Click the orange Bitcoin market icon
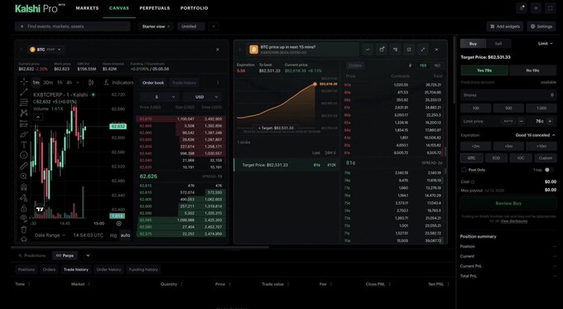 click(254, 50)
